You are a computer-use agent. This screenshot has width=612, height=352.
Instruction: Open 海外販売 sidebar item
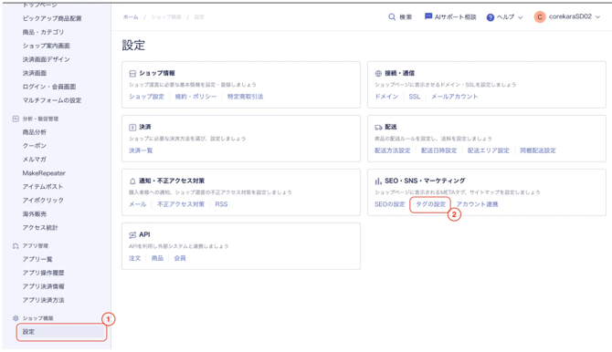click(35, 213)
